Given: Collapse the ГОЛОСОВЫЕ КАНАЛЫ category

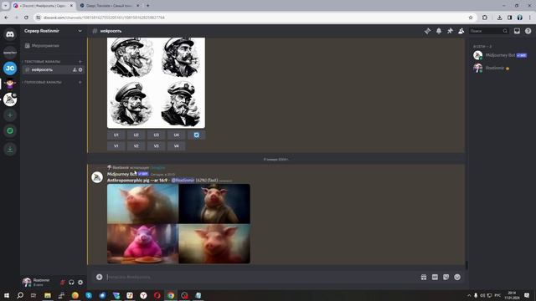Looking at the screenshot, I should 43,82.
